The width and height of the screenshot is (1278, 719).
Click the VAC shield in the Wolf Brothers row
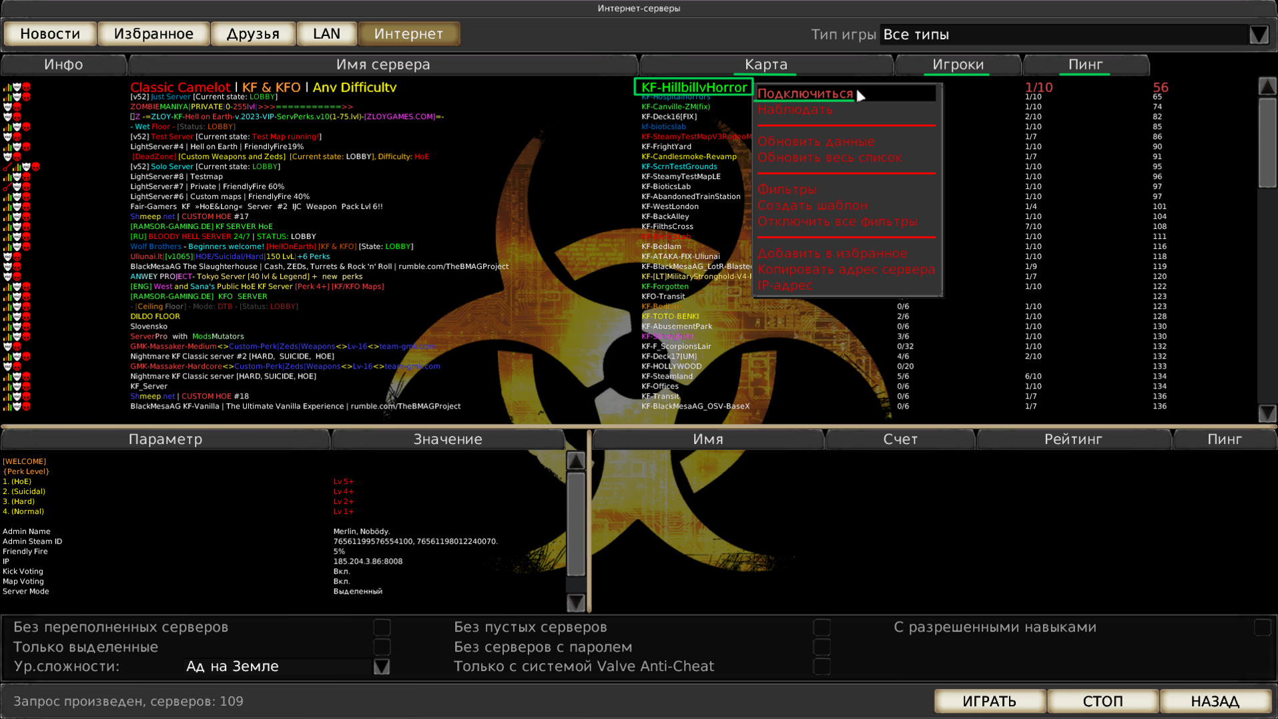pyautogui.click(x=17, y=247)
